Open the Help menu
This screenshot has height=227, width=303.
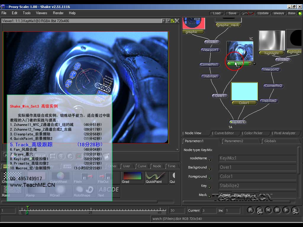tap(72, 13)
